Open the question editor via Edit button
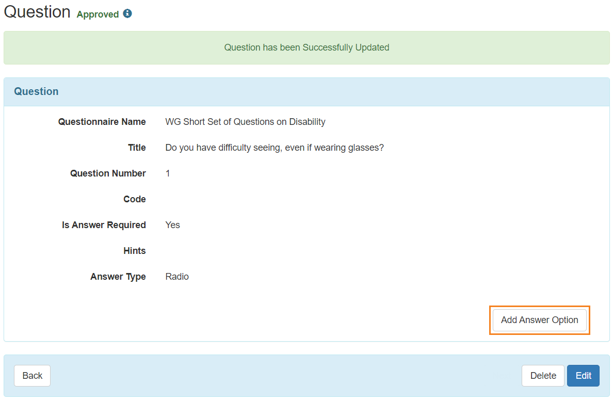Image resolution: width=613 pixels, height=401 pixels. coord(583,376)
